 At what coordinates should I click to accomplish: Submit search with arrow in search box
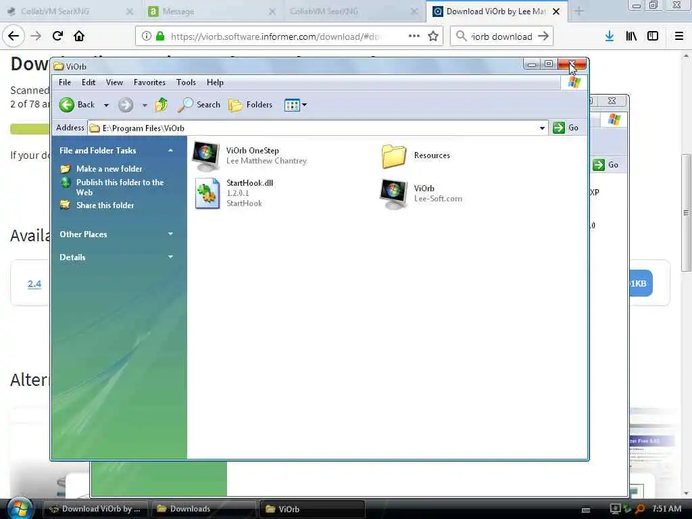point(544,36)
